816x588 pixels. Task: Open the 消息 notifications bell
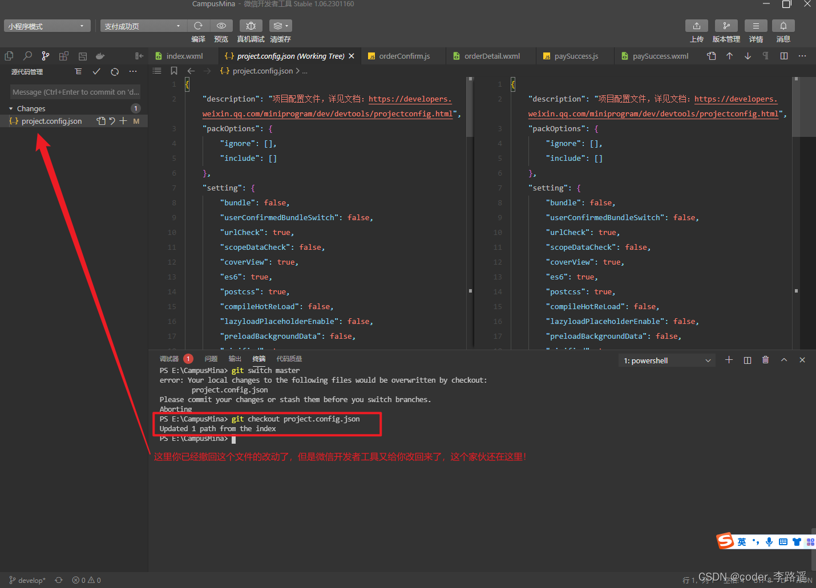(x=783, y=26)
